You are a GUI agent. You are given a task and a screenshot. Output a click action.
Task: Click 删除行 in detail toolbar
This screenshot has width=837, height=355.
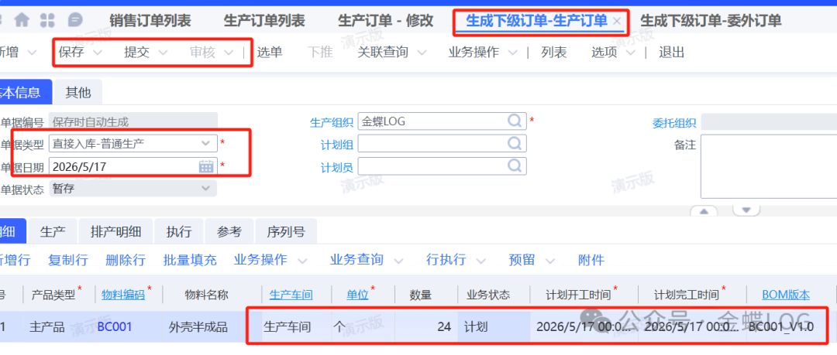[126, 260]
